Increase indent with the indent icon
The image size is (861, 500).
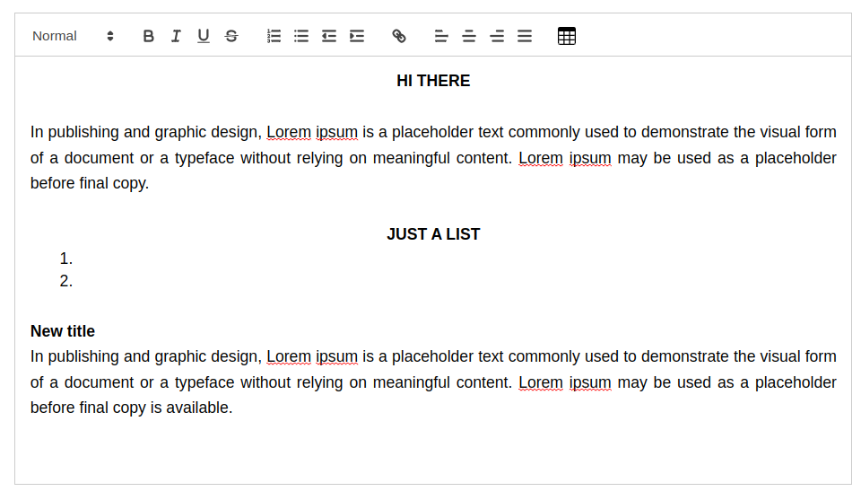357,36
